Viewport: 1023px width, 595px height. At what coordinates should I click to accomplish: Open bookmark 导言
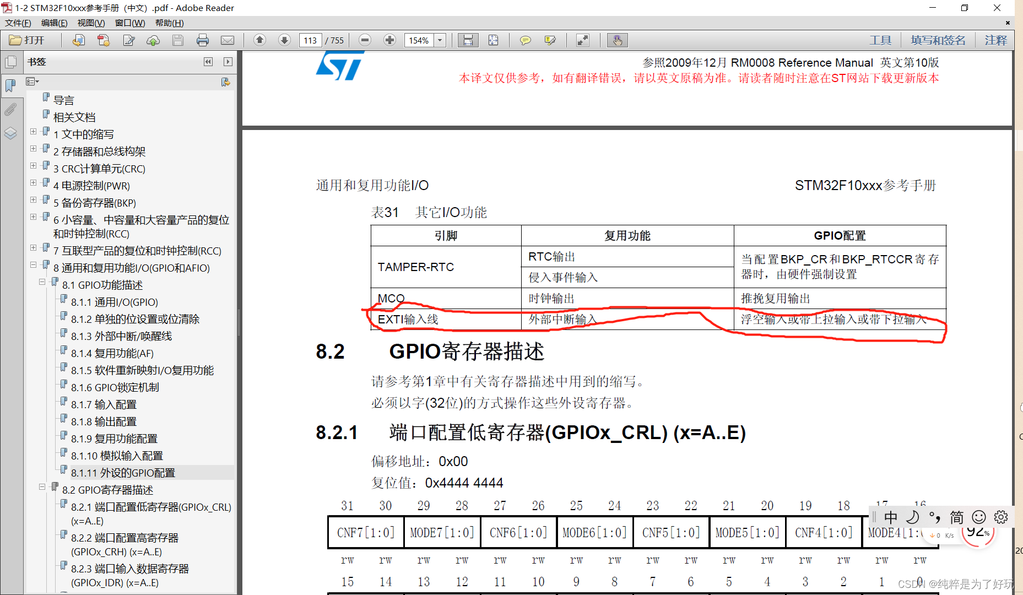coord(64,100)
